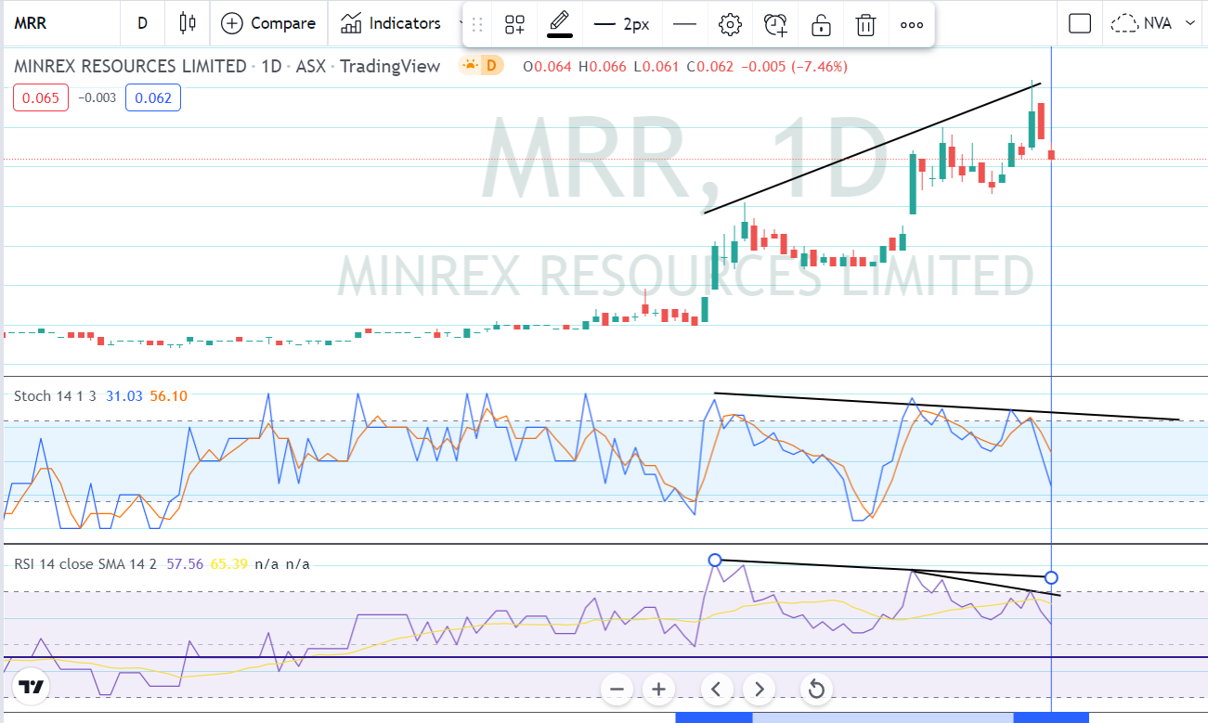The image size is (1208, 723).
Task: Click the layout square icon
Action: tap(1079, 23)
